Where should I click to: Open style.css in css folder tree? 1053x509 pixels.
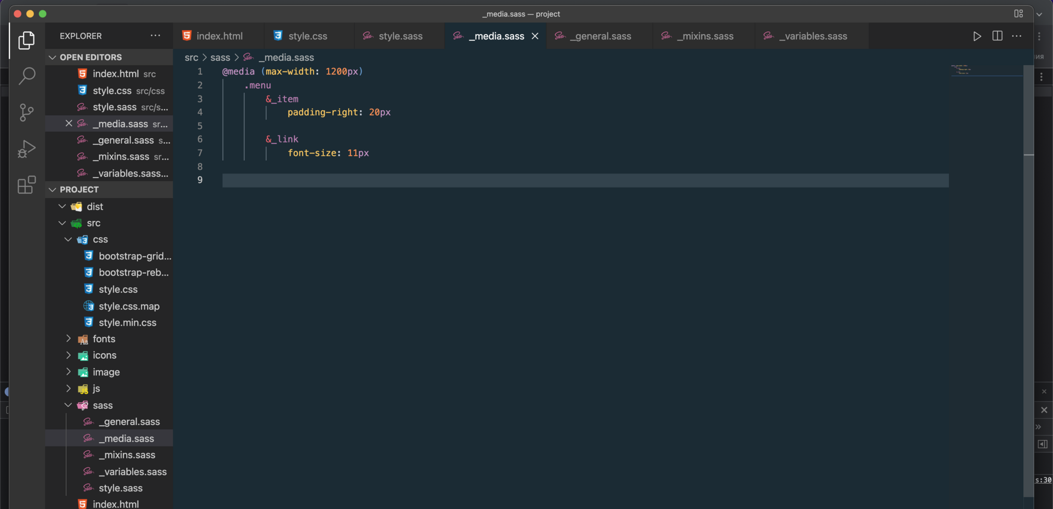click(x=109, y=289)
